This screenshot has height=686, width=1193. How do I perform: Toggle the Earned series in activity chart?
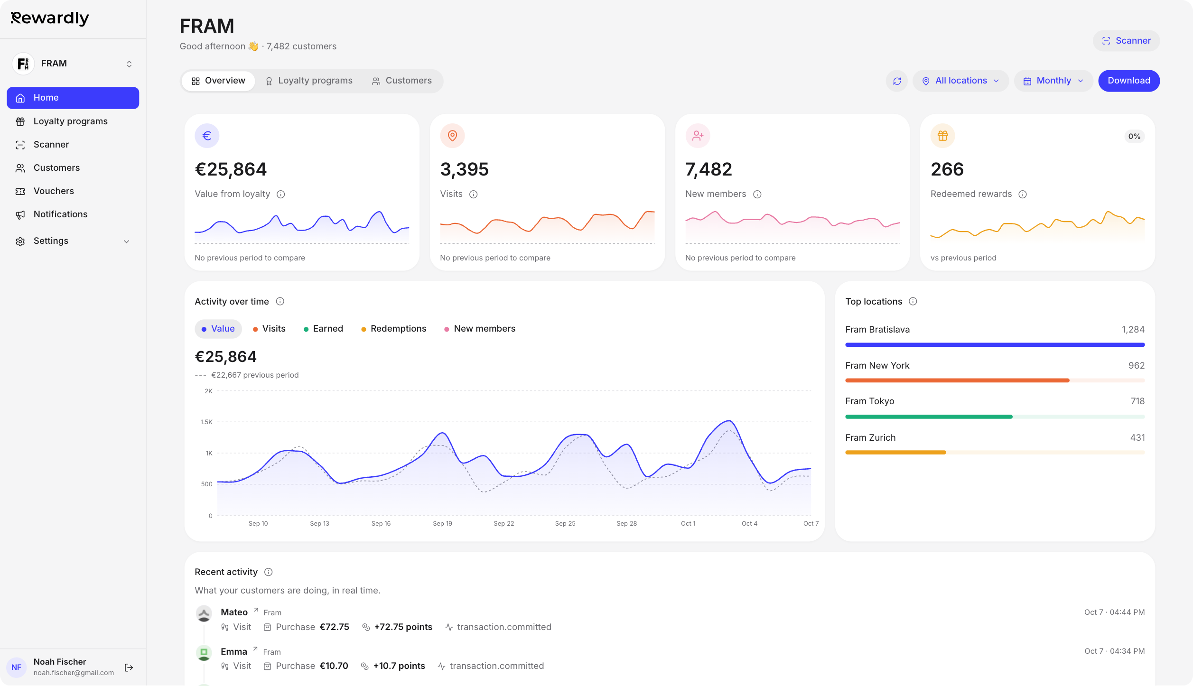click(323, 329)
